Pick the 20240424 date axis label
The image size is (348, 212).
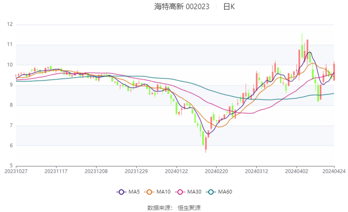(334, 171)
